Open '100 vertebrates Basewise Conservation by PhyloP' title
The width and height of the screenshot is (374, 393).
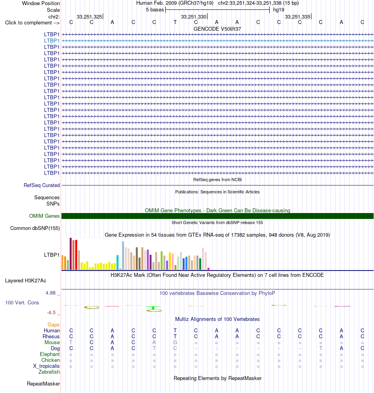pyautogui.click(x=217, y=293)
